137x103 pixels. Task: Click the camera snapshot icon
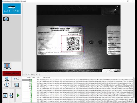(6, 19)
